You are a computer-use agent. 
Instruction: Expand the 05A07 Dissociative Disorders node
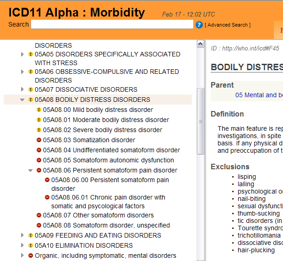coord(22,89)
